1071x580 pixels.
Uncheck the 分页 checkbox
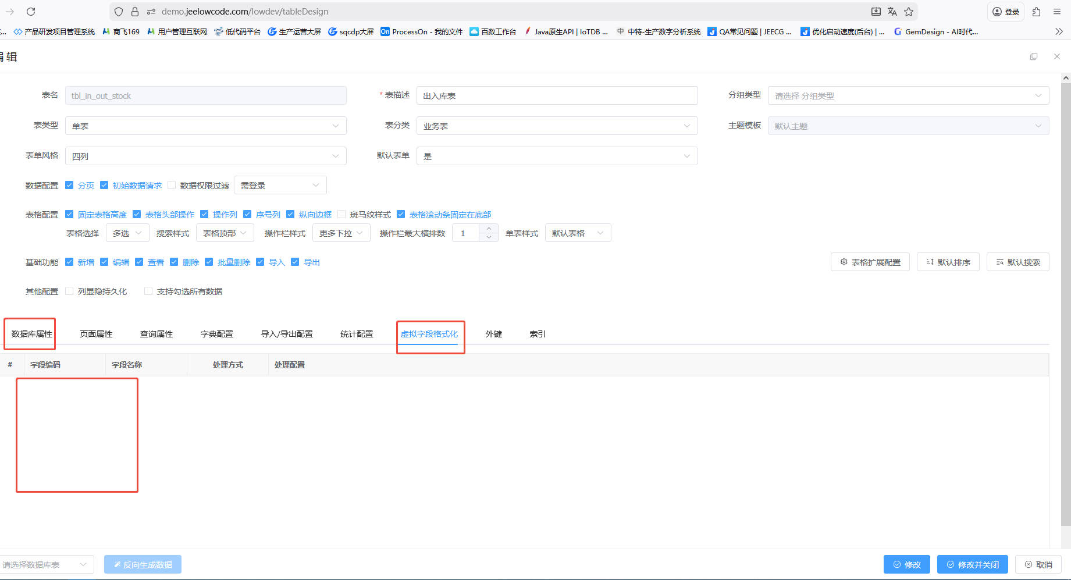click(x=70, y=186)
